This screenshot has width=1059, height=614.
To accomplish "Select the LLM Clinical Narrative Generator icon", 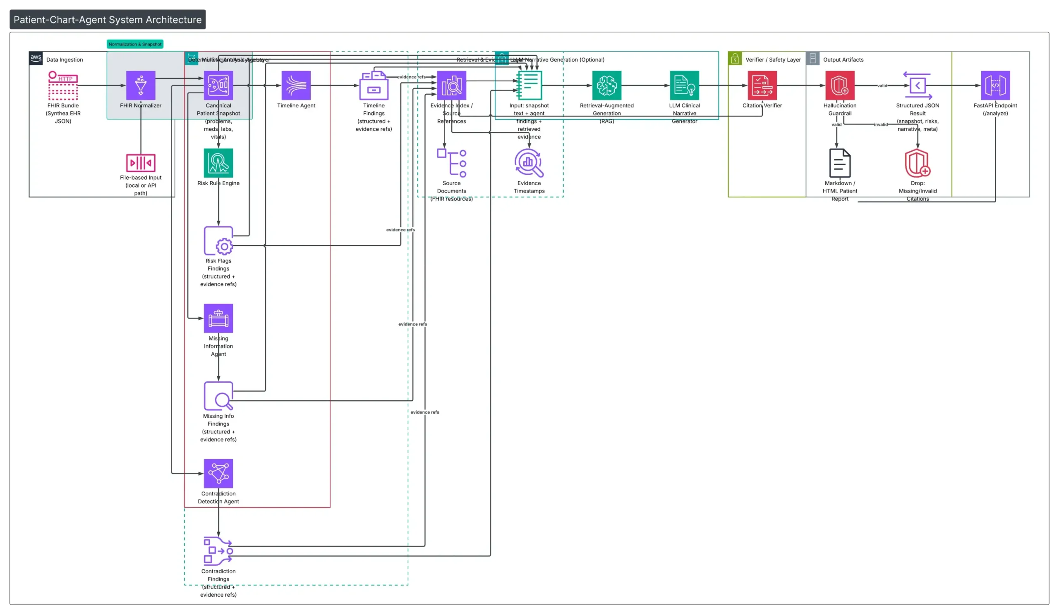I will [684, 85].
